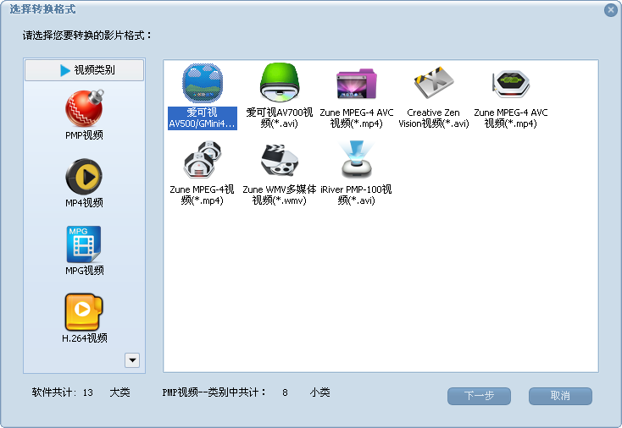622x428 pixels.
Task: Select the PMP视频 category icon
Action: (85, 107)
